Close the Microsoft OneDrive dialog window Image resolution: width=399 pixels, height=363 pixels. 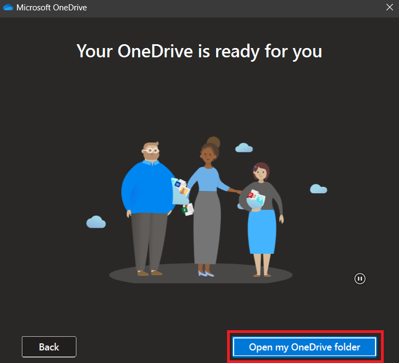390,7
